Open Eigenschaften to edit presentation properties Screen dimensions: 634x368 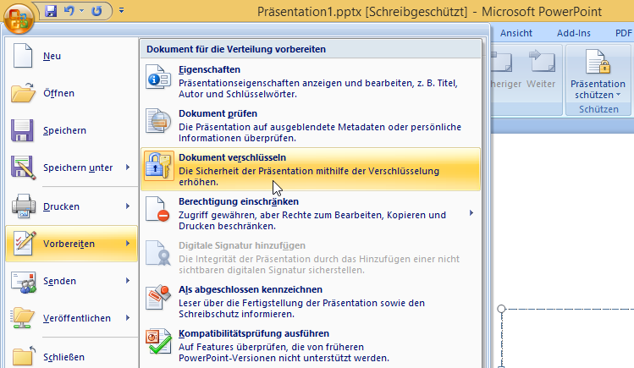(x=311, y=81)
